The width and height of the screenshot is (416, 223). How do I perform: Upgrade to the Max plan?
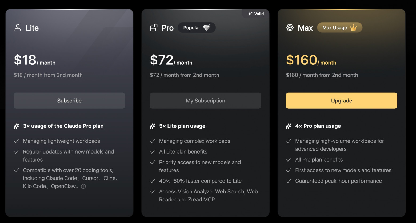tap(341, 101)
